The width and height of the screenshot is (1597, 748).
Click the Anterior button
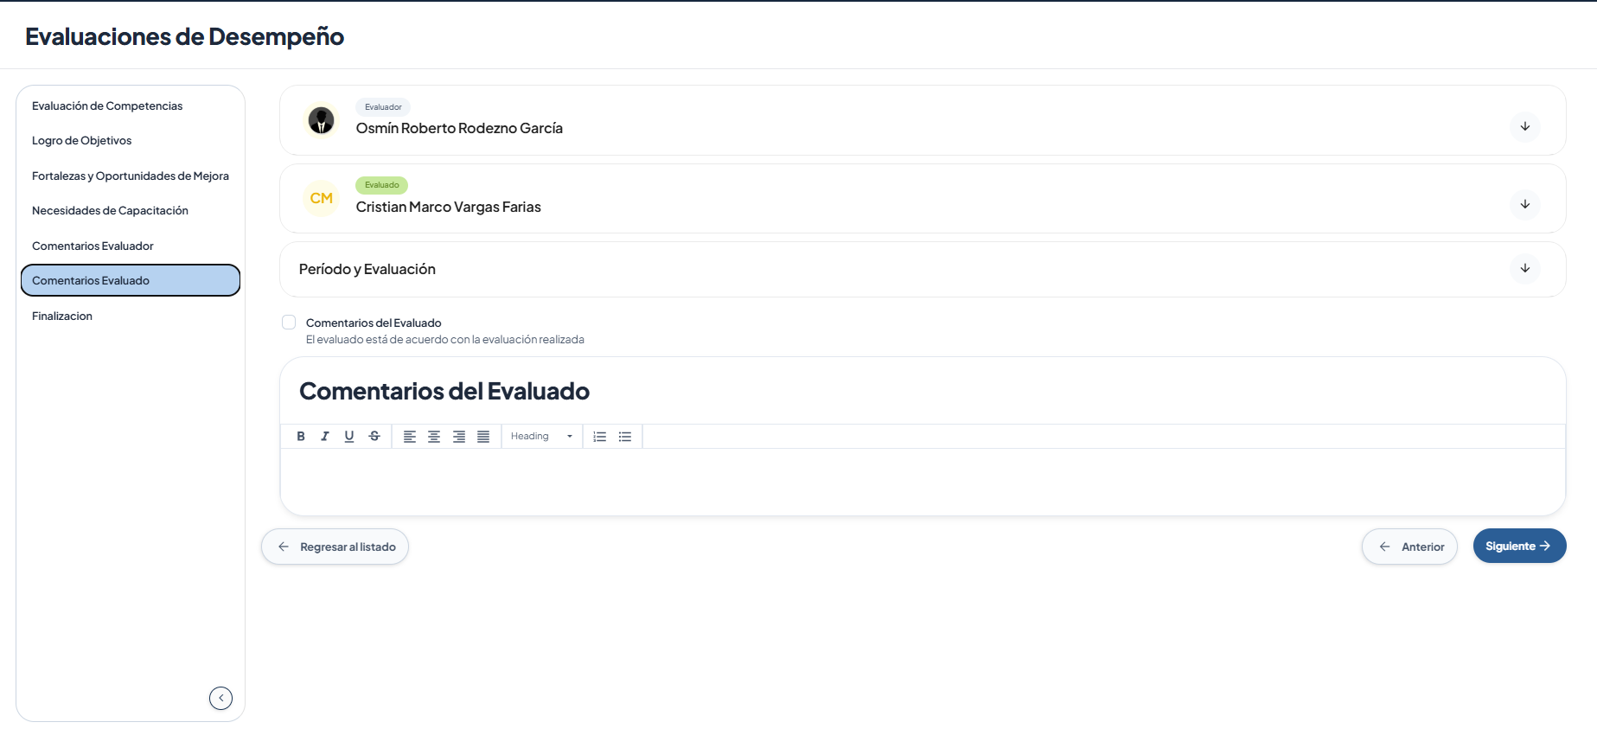click(1409, 547)
